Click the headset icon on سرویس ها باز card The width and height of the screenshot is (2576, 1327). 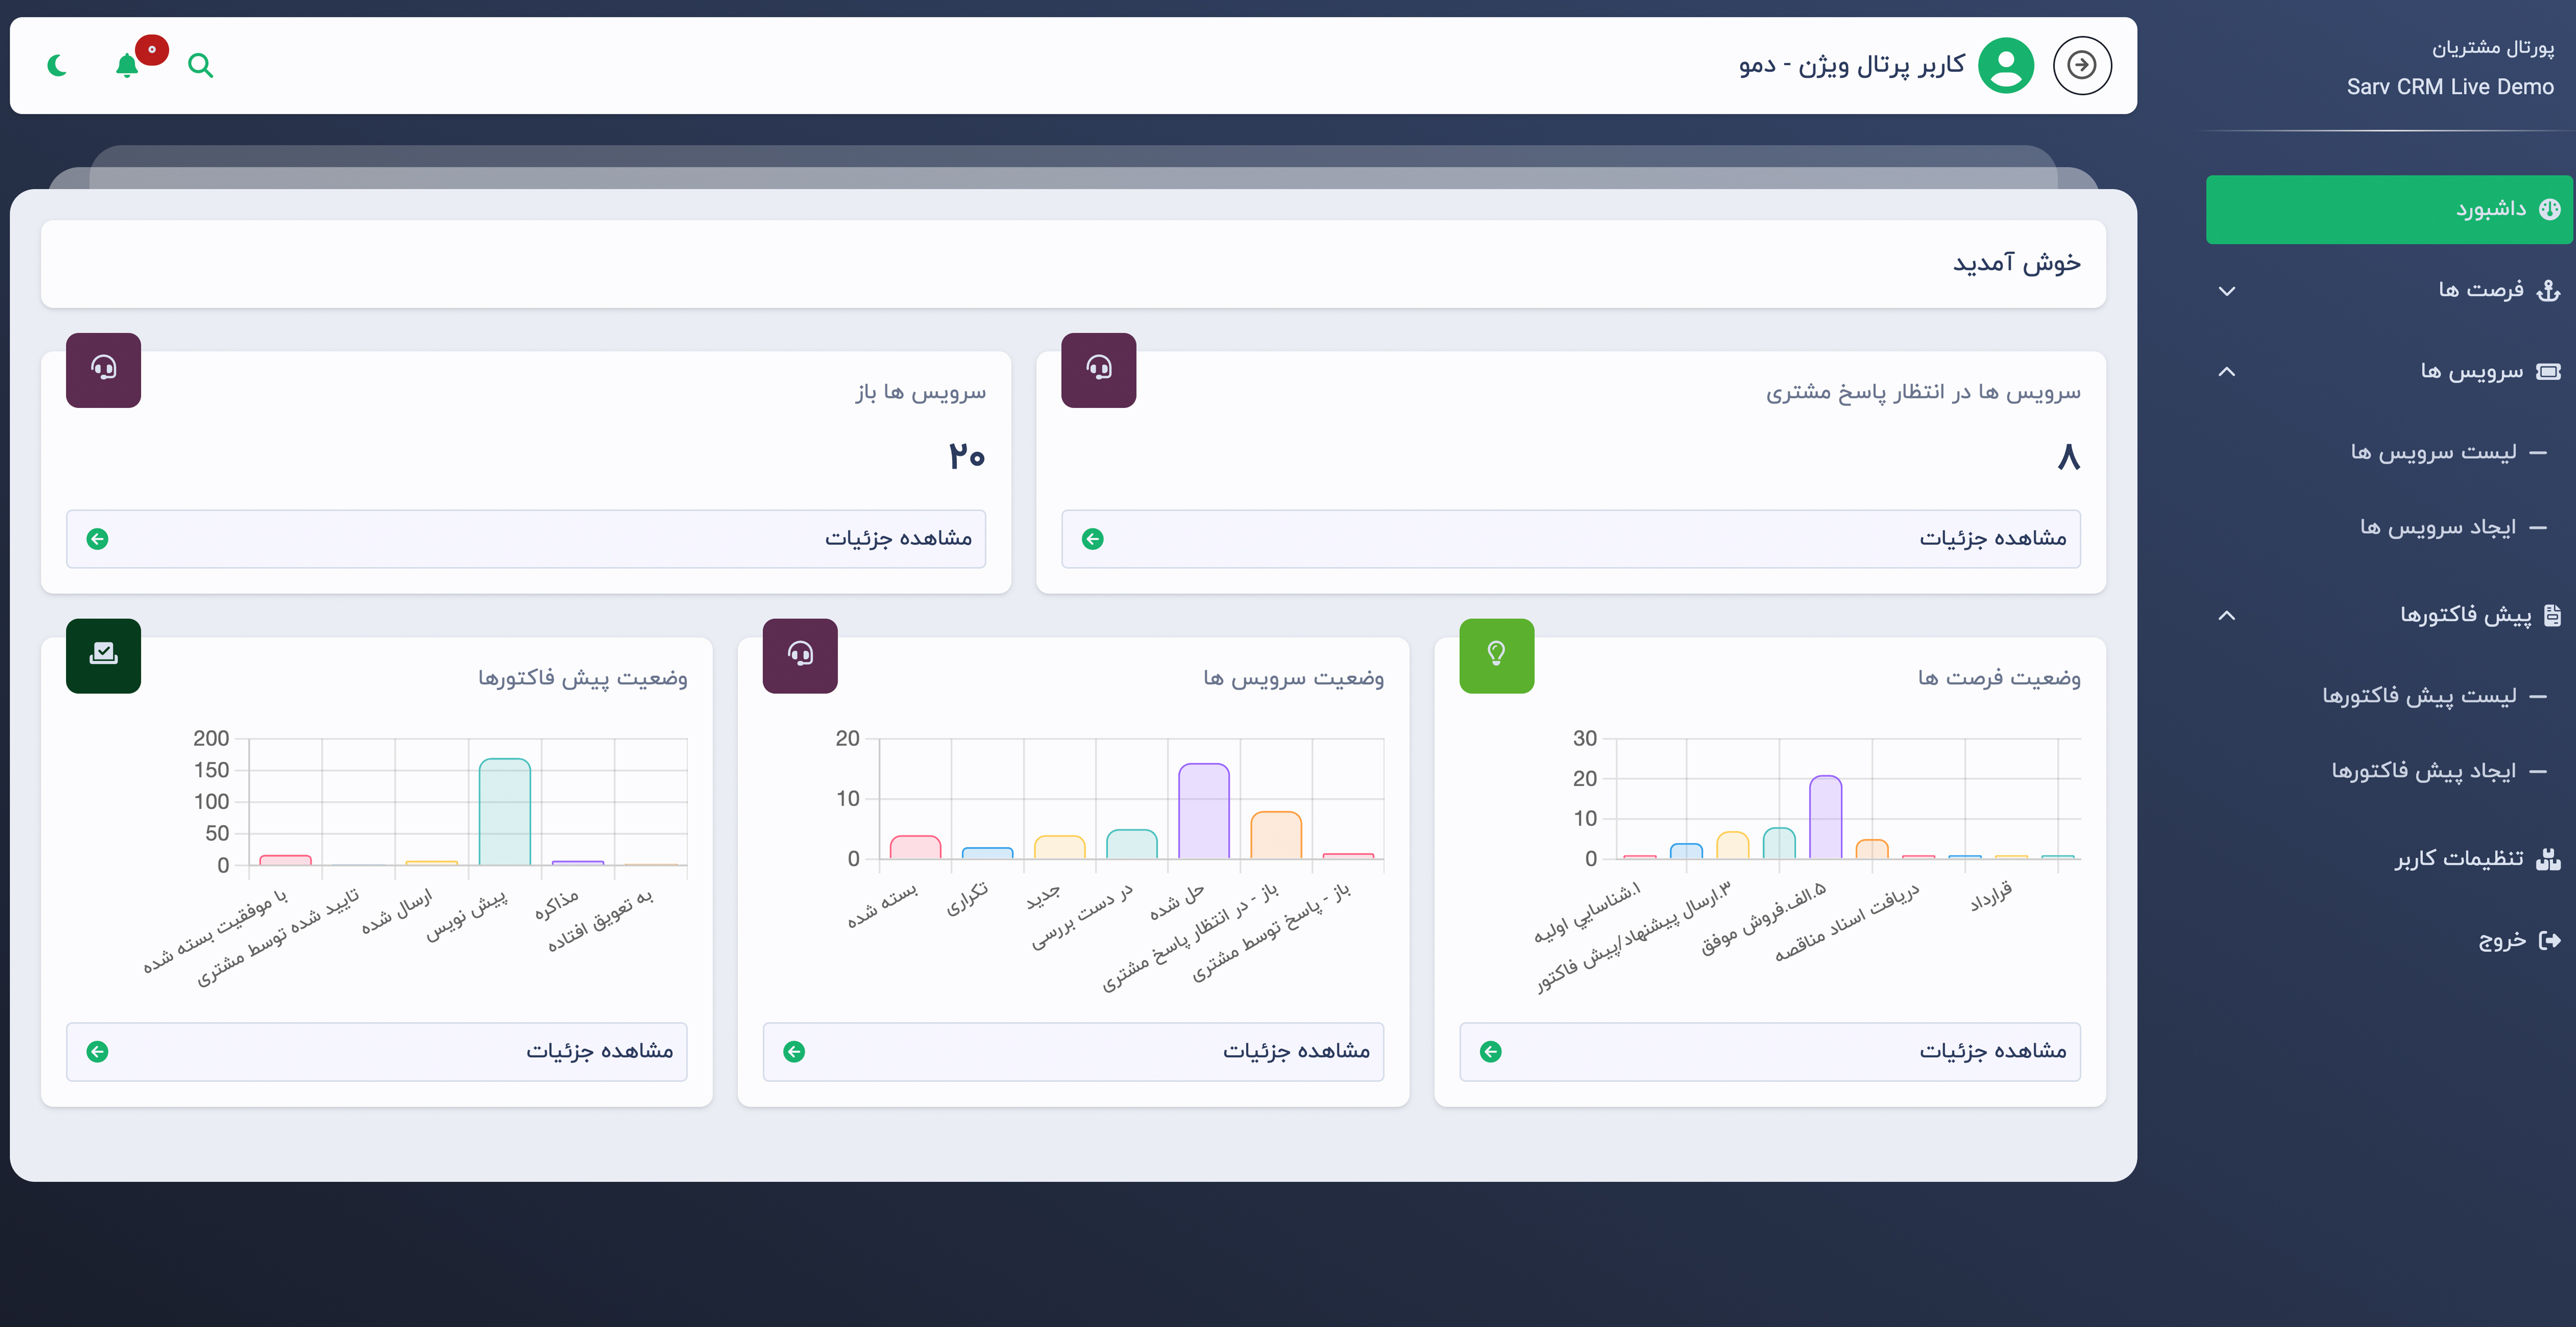tap(103, 370)
